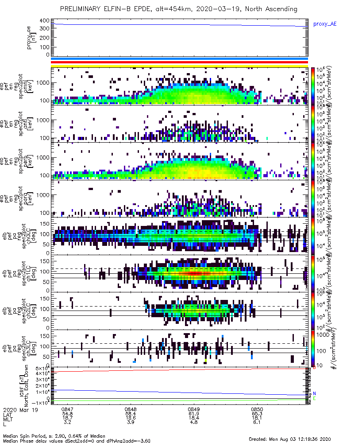Viewport: 343px width, 443px height.
Task: Click the L-shell value "6.1"
Action: (x=257, y=422)
